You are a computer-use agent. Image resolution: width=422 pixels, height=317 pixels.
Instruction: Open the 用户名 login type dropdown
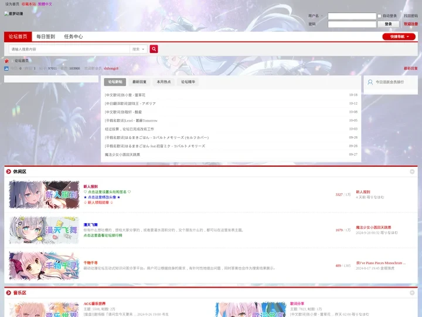[315, 16]
